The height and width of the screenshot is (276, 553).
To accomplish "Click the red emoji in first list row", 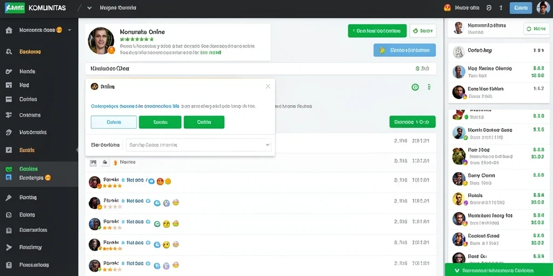I will (160, 182).
